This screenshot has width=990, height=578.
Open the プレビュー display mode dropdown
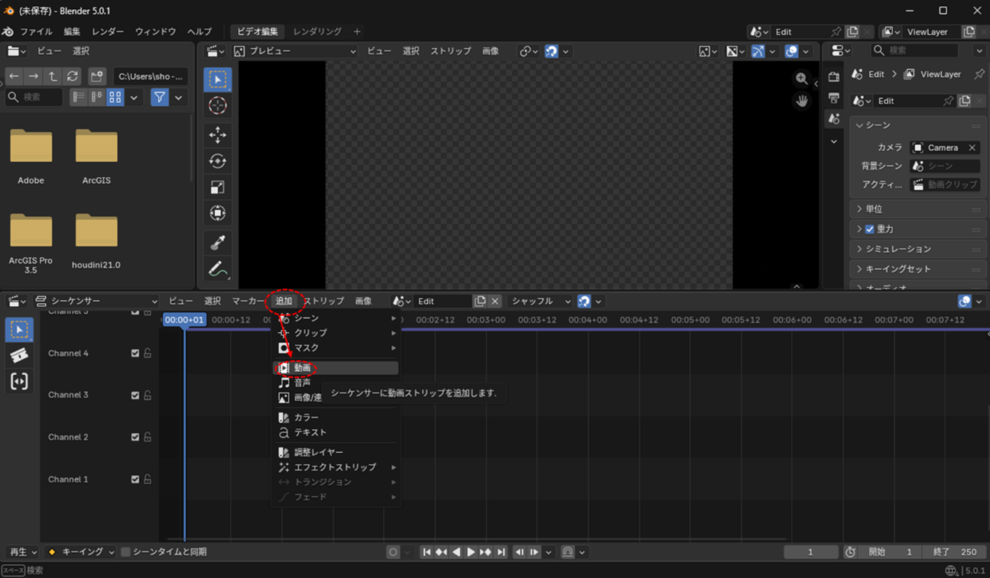click(294, 51)
